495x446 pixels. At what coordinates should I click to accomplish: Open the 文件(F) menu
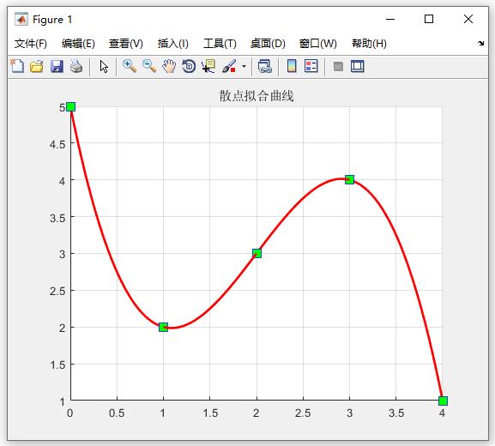pos(31,44)
